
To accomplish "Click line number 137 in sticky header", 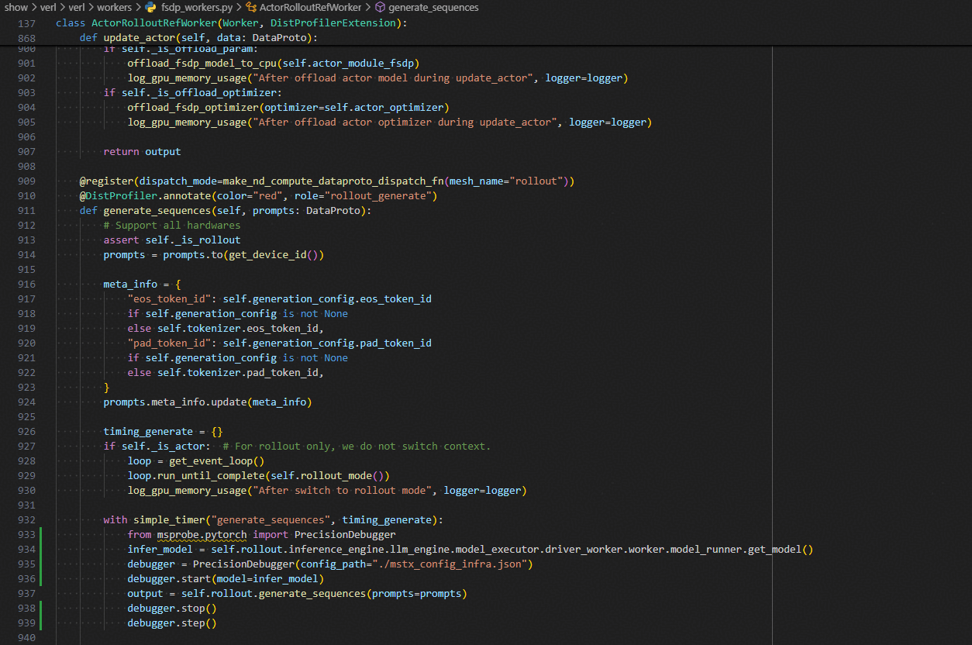I will point(26,23).
